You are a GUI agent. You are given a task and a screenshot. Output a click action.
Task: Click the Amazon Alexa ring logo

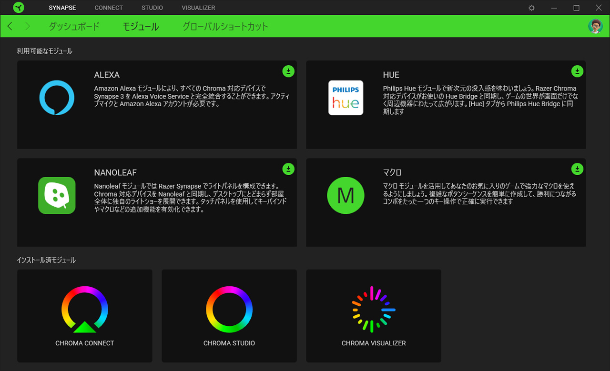(x=57, y=98)
